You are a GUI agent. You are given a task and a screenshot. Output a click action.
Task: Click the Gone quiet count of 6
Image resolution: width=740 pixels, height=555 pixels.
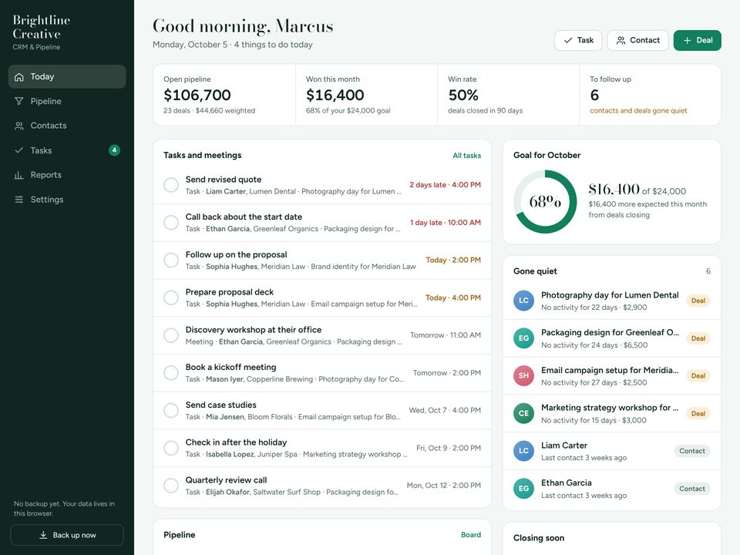[x=708, y=271]
